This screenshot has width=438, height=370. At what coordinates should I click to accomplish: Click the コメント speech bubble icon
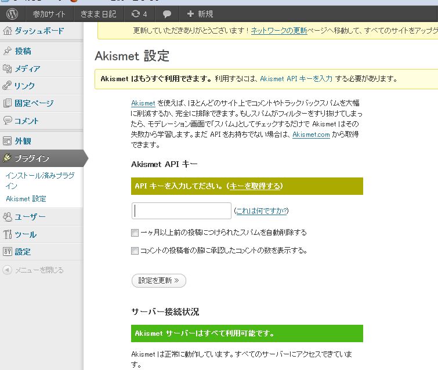(8, 121)
